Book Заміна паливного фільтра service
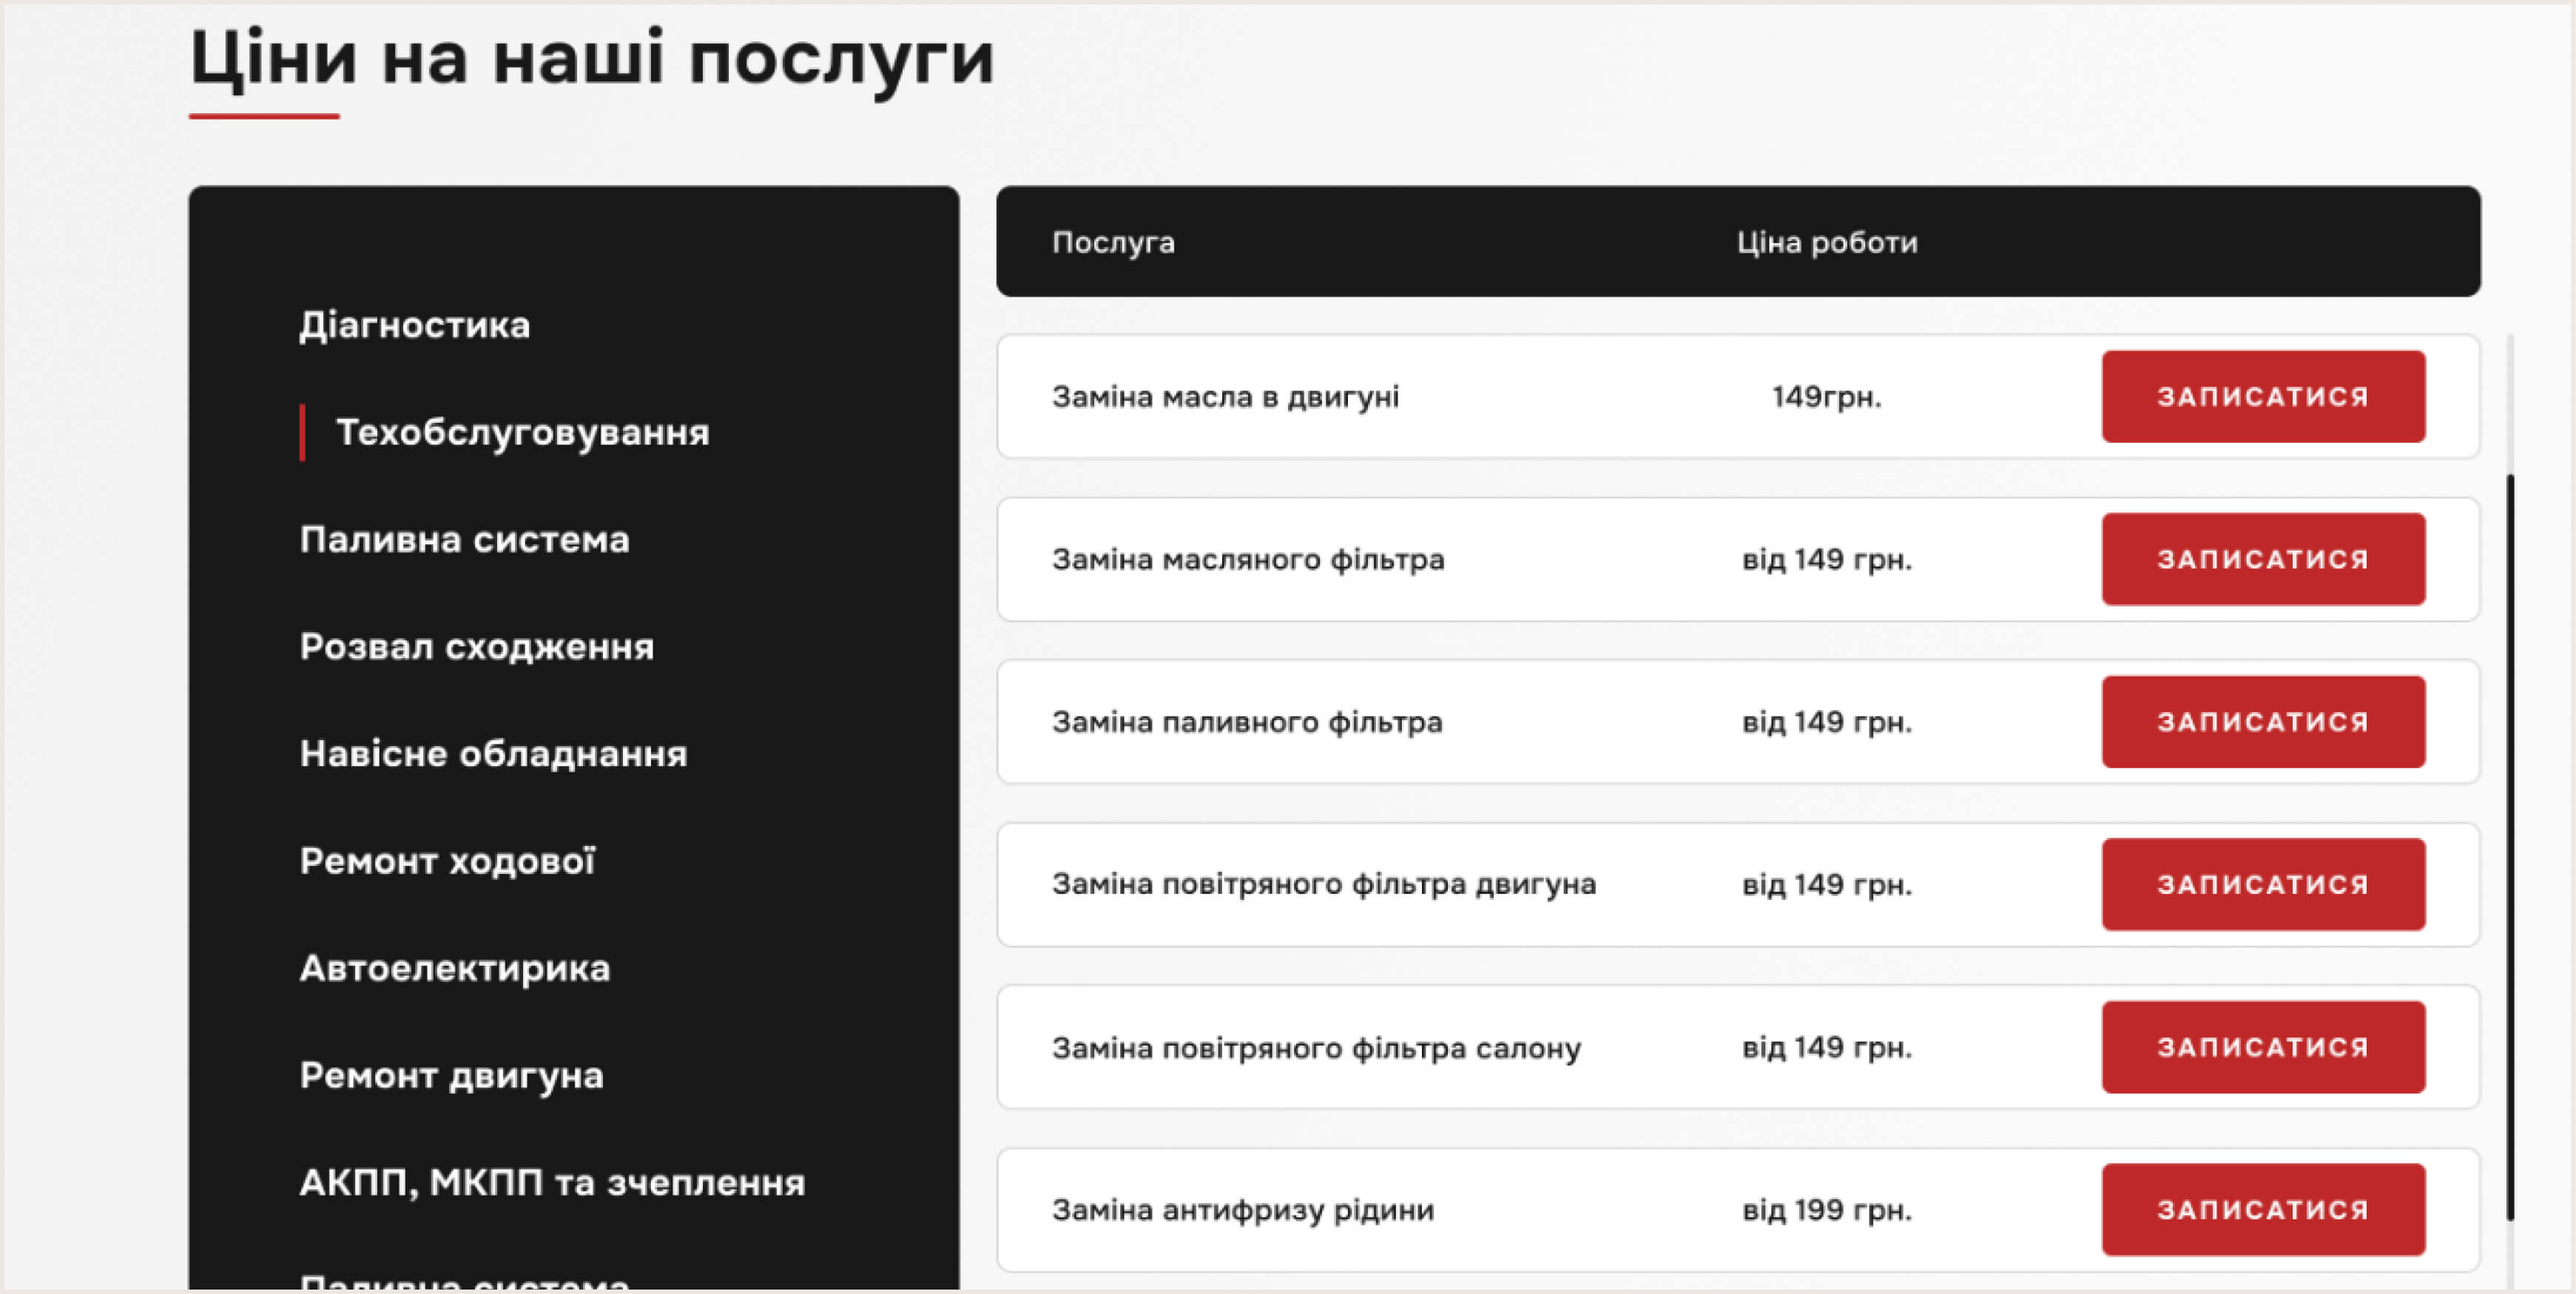 click(2262, 722)
